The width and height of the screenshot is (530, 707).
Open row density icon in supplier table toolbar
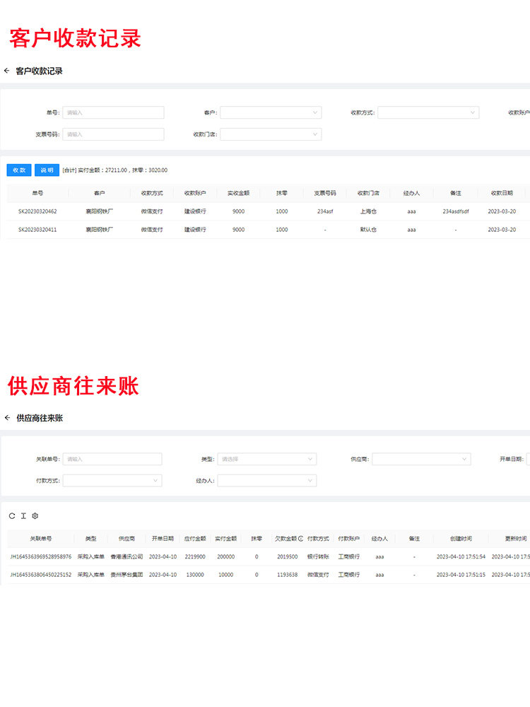click(23, 516)
